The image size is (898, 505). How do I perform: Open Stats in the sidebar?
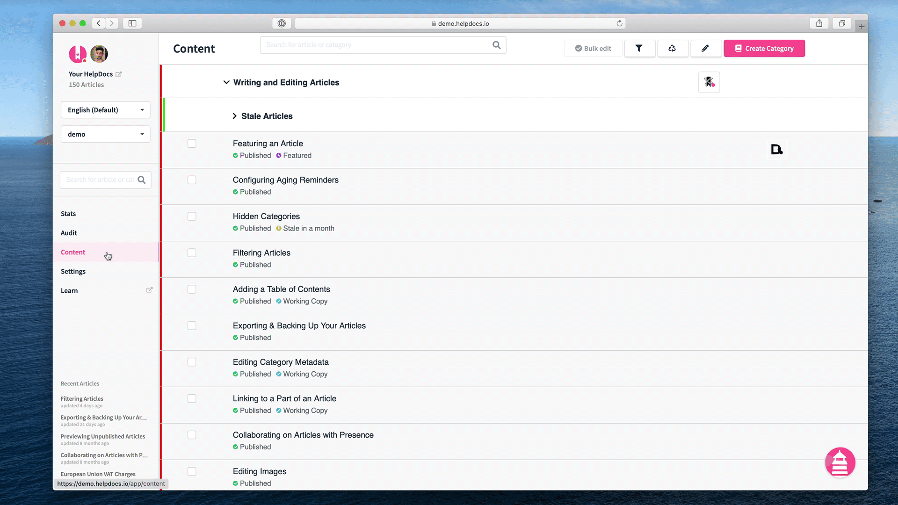coord(68,214)
